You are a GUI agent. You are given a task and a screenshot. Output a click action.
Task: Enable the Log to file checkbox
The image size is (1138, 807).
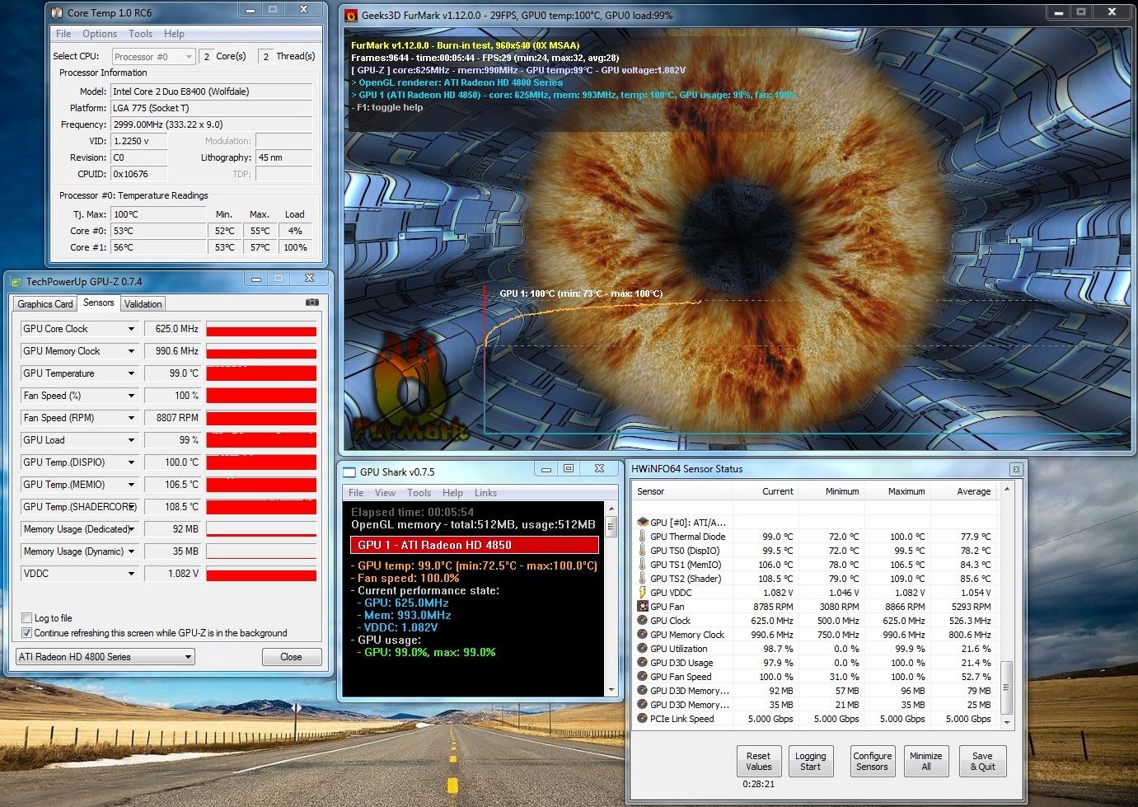tap(26, 617)
